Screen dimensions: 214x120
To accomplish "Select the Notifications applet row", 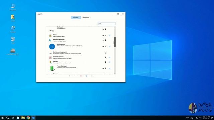I will click(80, 47).
